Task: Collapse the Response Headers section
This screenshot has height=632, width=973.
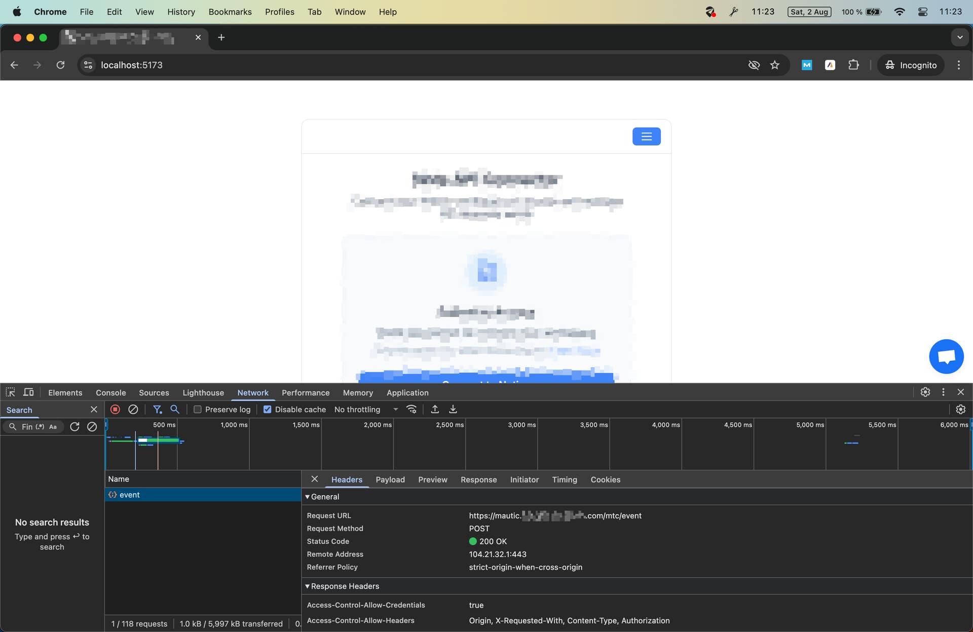Action: click(x=342, y=586)
